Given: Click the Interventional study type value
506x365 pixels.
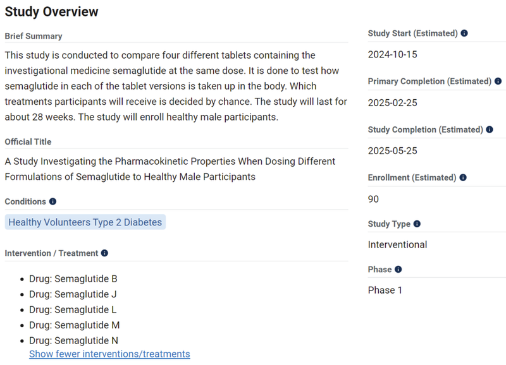Looking at the screenshot, I should pos(397,244).
